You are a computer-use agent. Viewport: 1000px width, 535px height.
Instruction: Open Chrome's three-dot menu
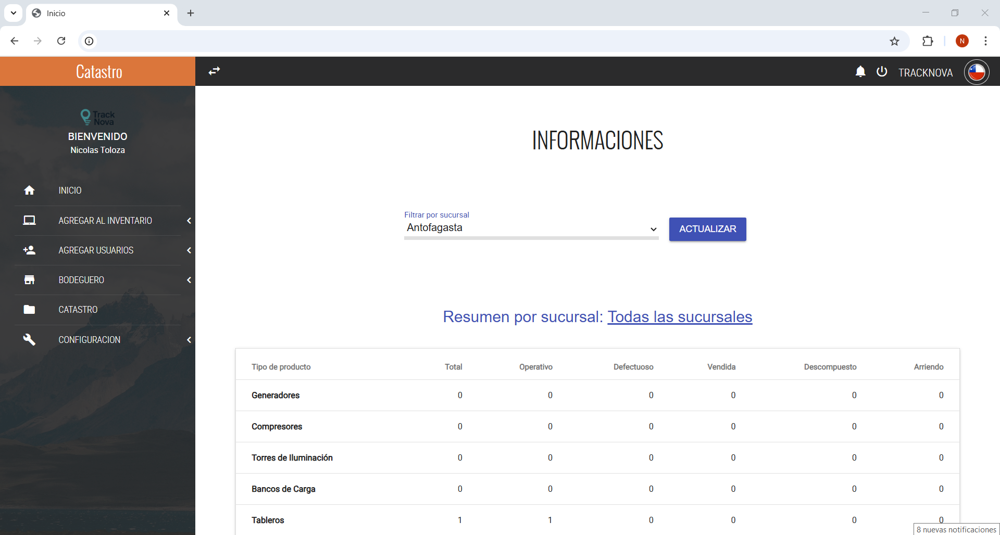click(x=985, y=41)
